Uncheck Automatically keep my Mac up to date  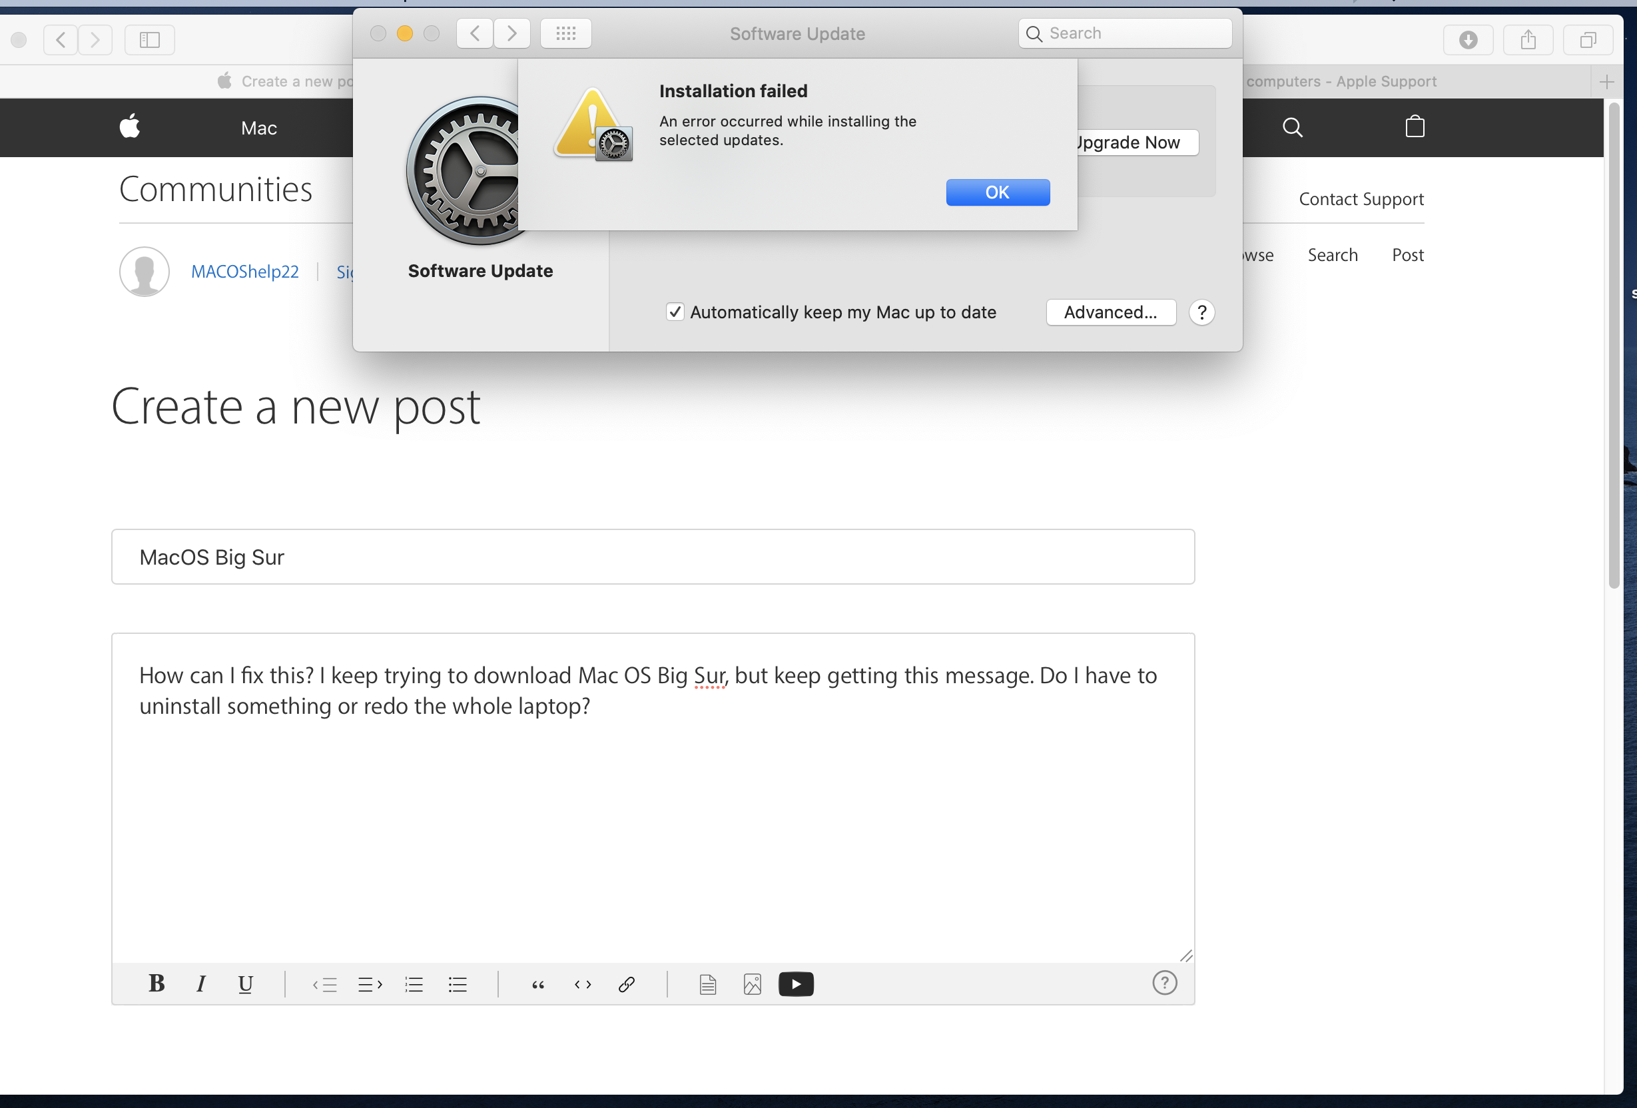click(x=675, y=312)
